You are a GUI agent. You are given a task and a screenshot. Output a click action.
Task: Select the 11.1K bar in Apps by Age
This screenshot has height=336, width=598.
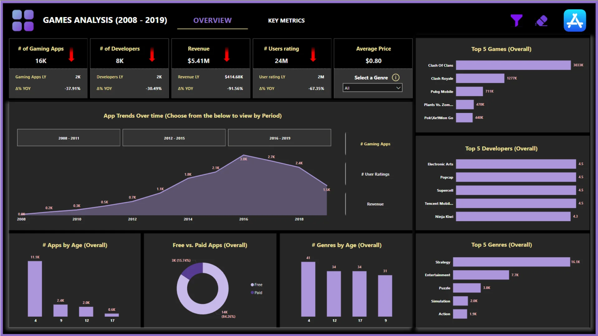(35, 289)
